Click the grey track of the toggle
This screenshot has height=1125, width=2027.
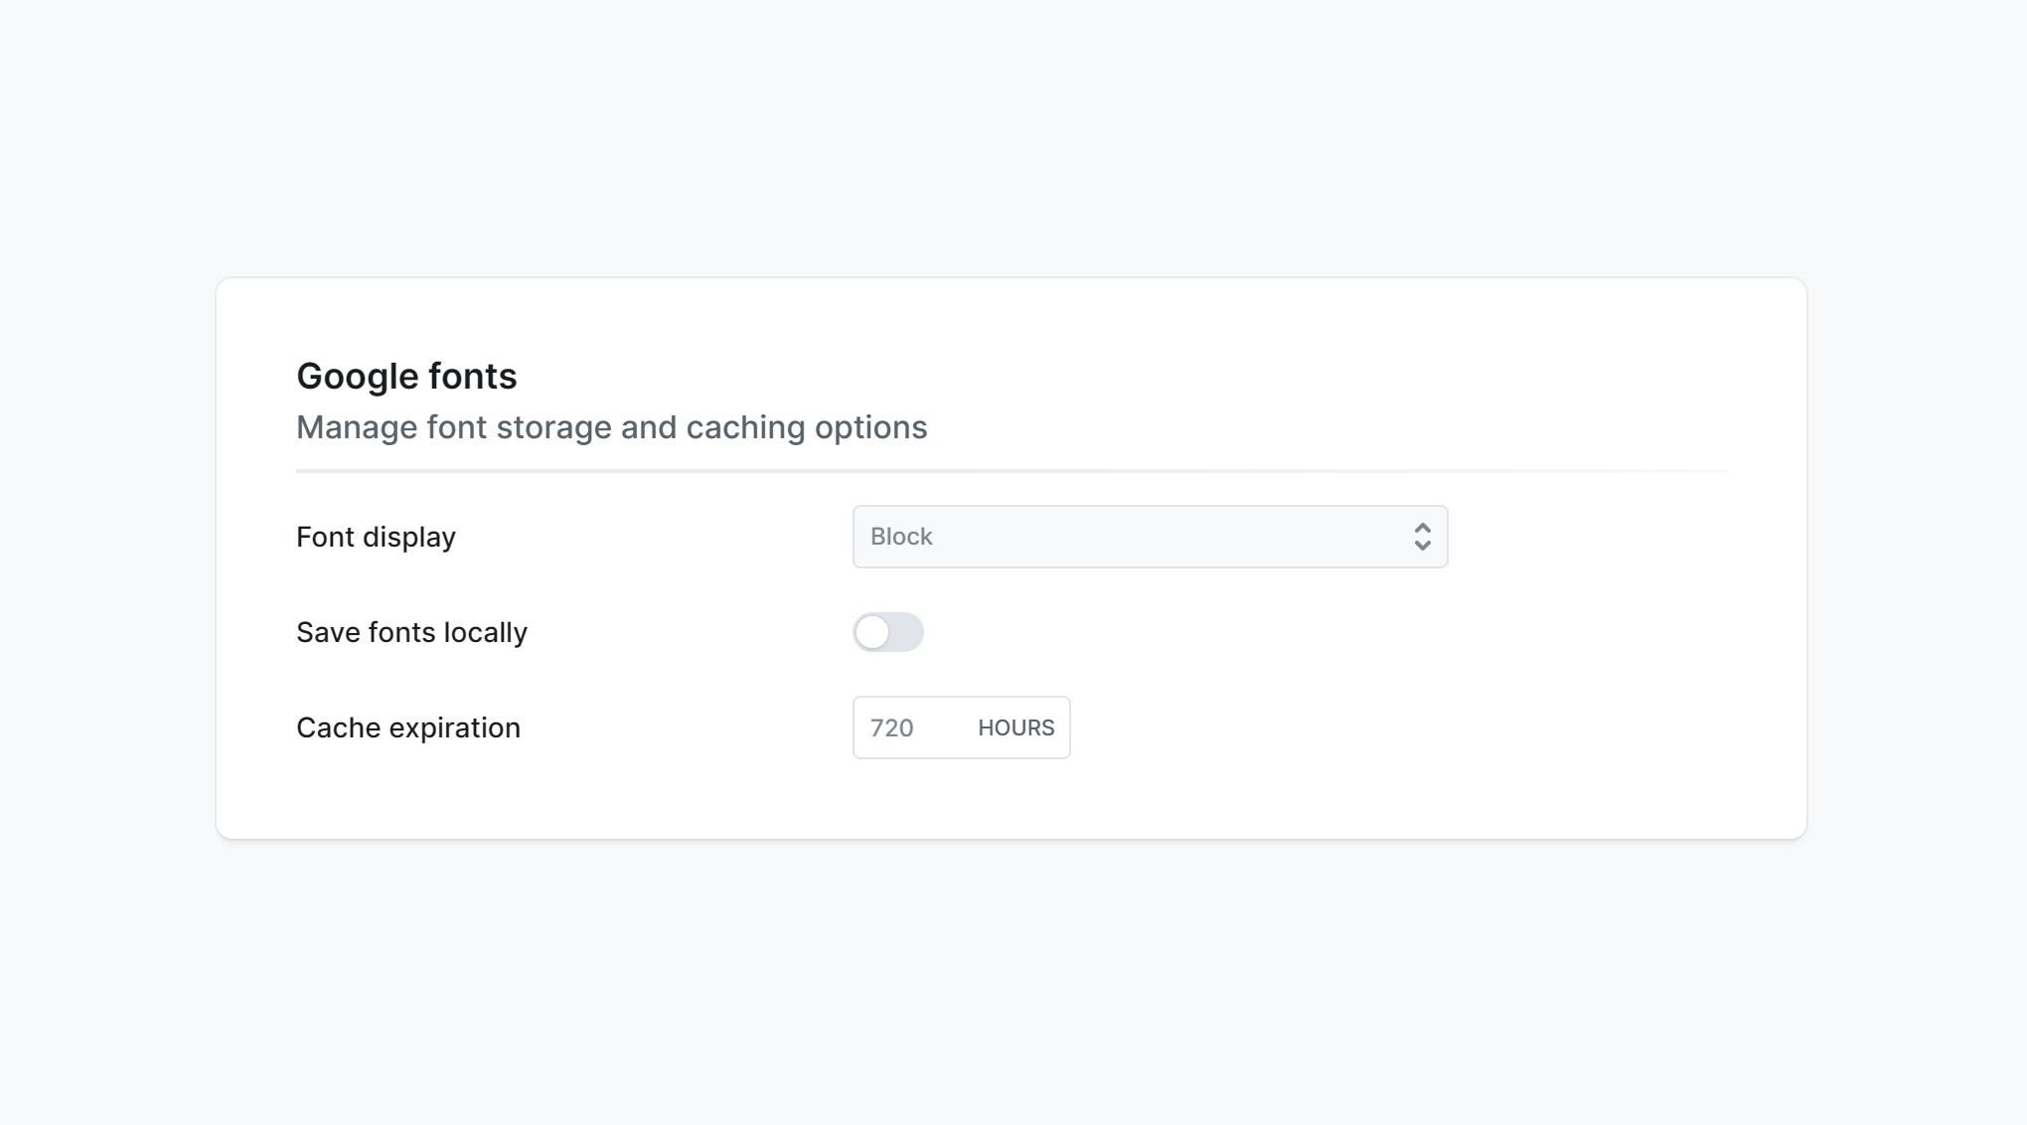tap(906, 632)
